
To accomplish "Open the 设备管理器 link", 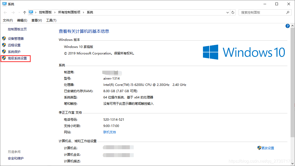I will (x=16, y=39).
